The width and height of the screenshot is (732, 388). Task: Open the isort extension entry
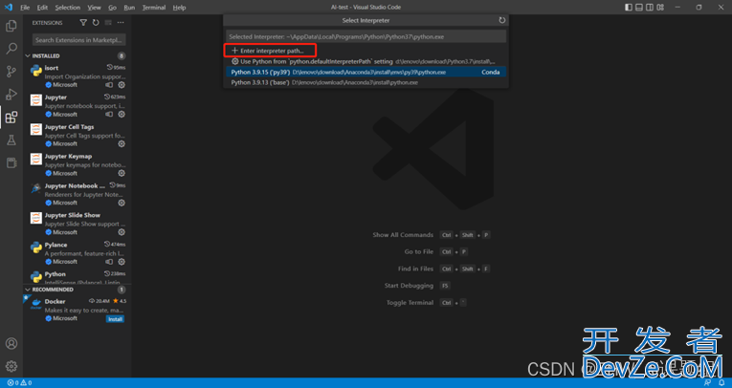(78, 76)
